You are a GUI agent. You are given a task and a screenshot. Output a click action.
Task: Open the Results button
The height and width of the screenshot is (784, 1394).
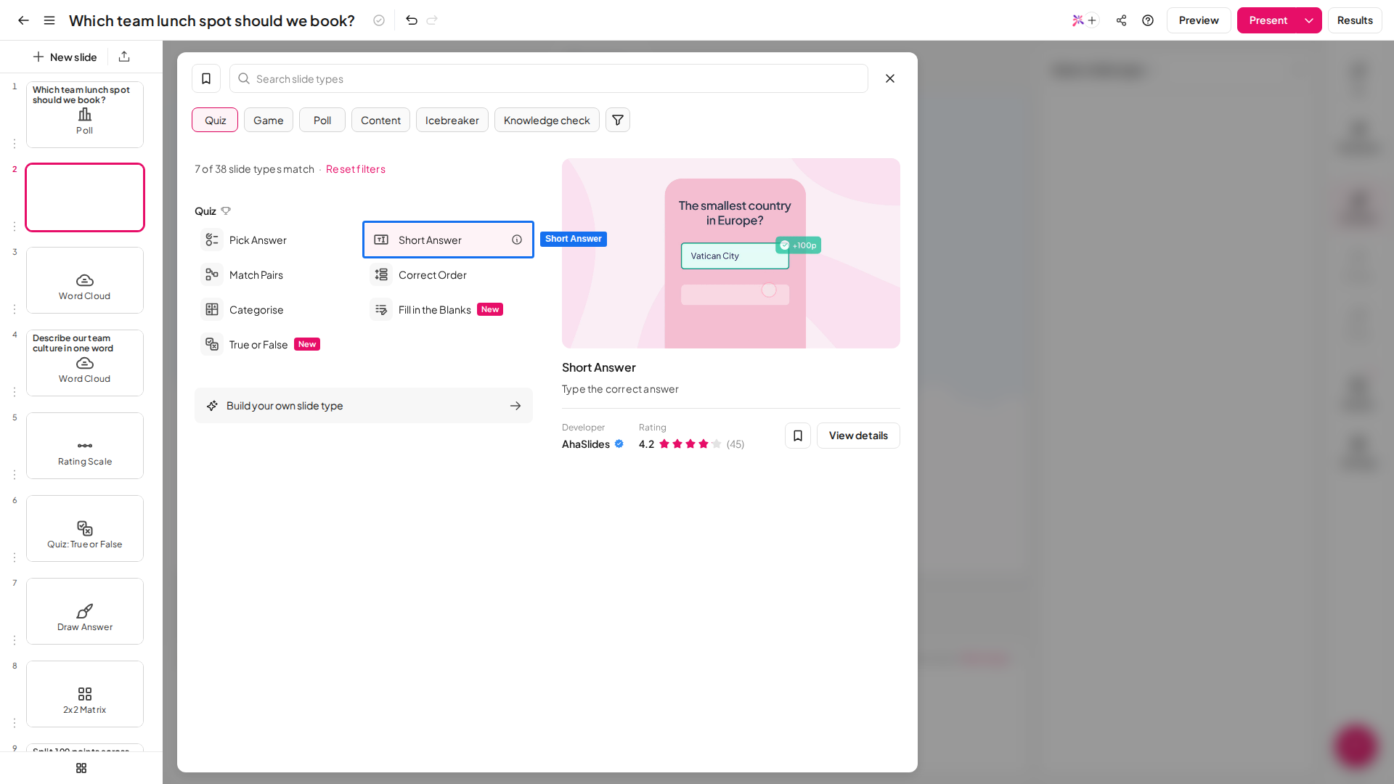1355,20
